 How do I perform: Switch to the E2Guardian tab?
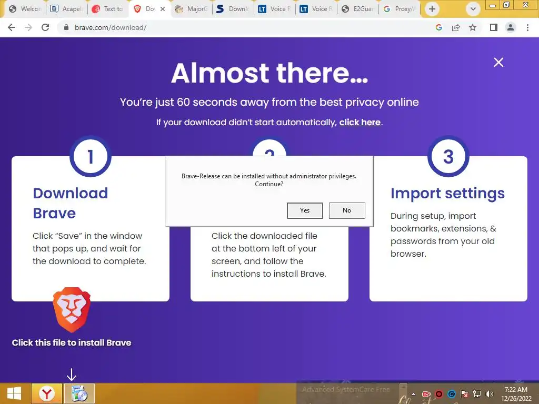(357, 9)
